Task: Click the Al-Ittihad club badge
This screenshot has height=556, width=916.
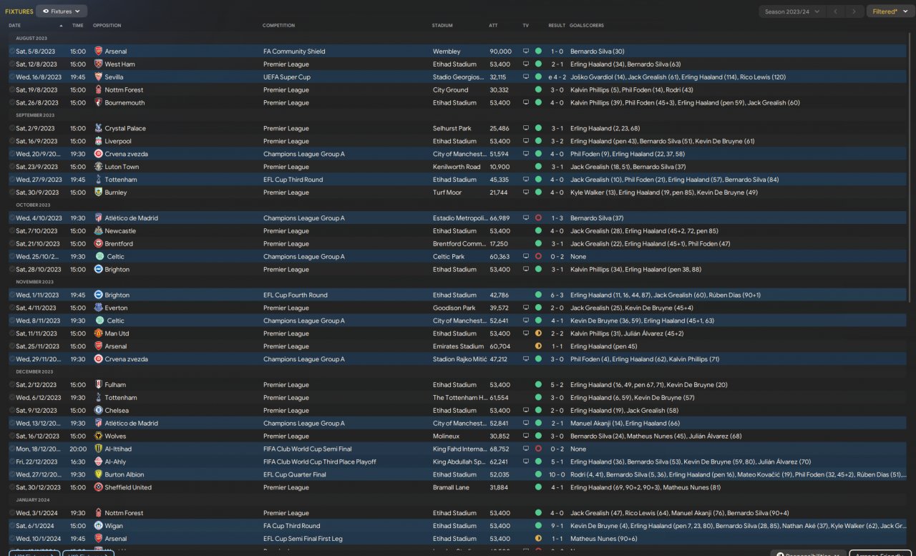Action: pos(98,449)
